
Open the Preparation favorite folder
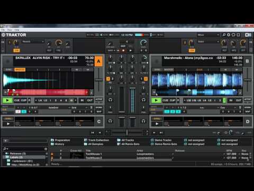tap(60, 140)
